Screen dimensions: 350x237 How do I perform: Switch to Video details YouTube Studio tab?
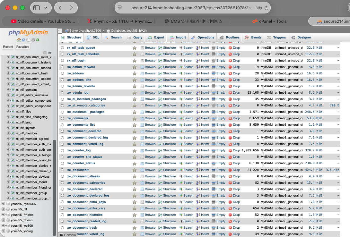pyautogui.click(x=43, y=21)
